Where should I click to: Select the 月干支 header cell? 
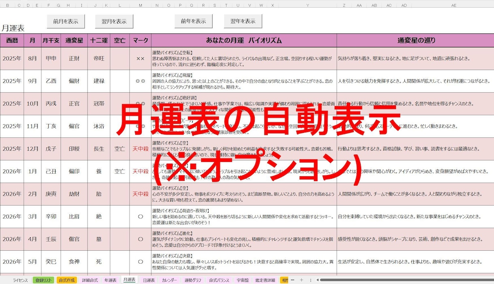point(51,41)
